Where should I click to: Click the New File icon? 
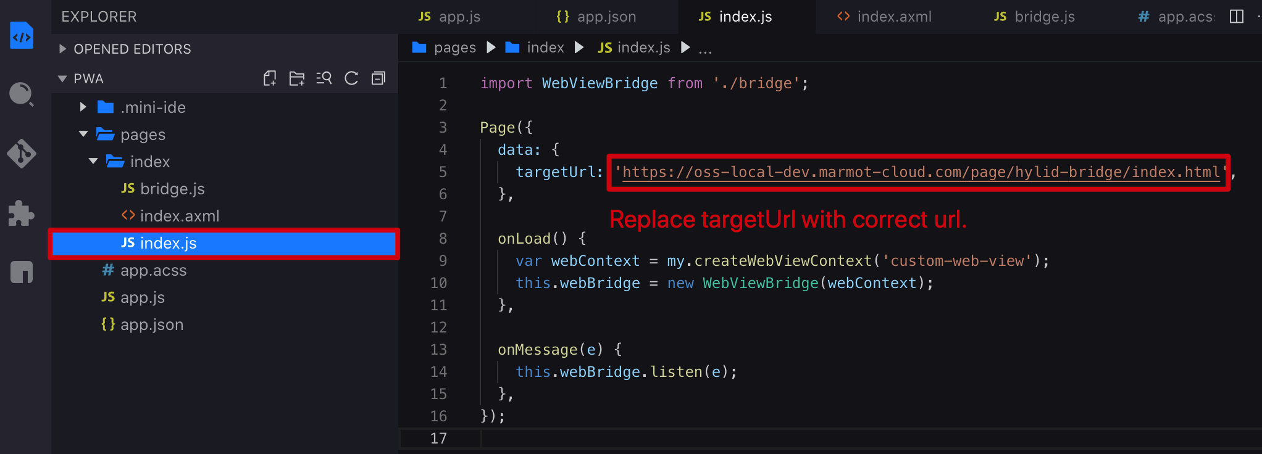270,78
